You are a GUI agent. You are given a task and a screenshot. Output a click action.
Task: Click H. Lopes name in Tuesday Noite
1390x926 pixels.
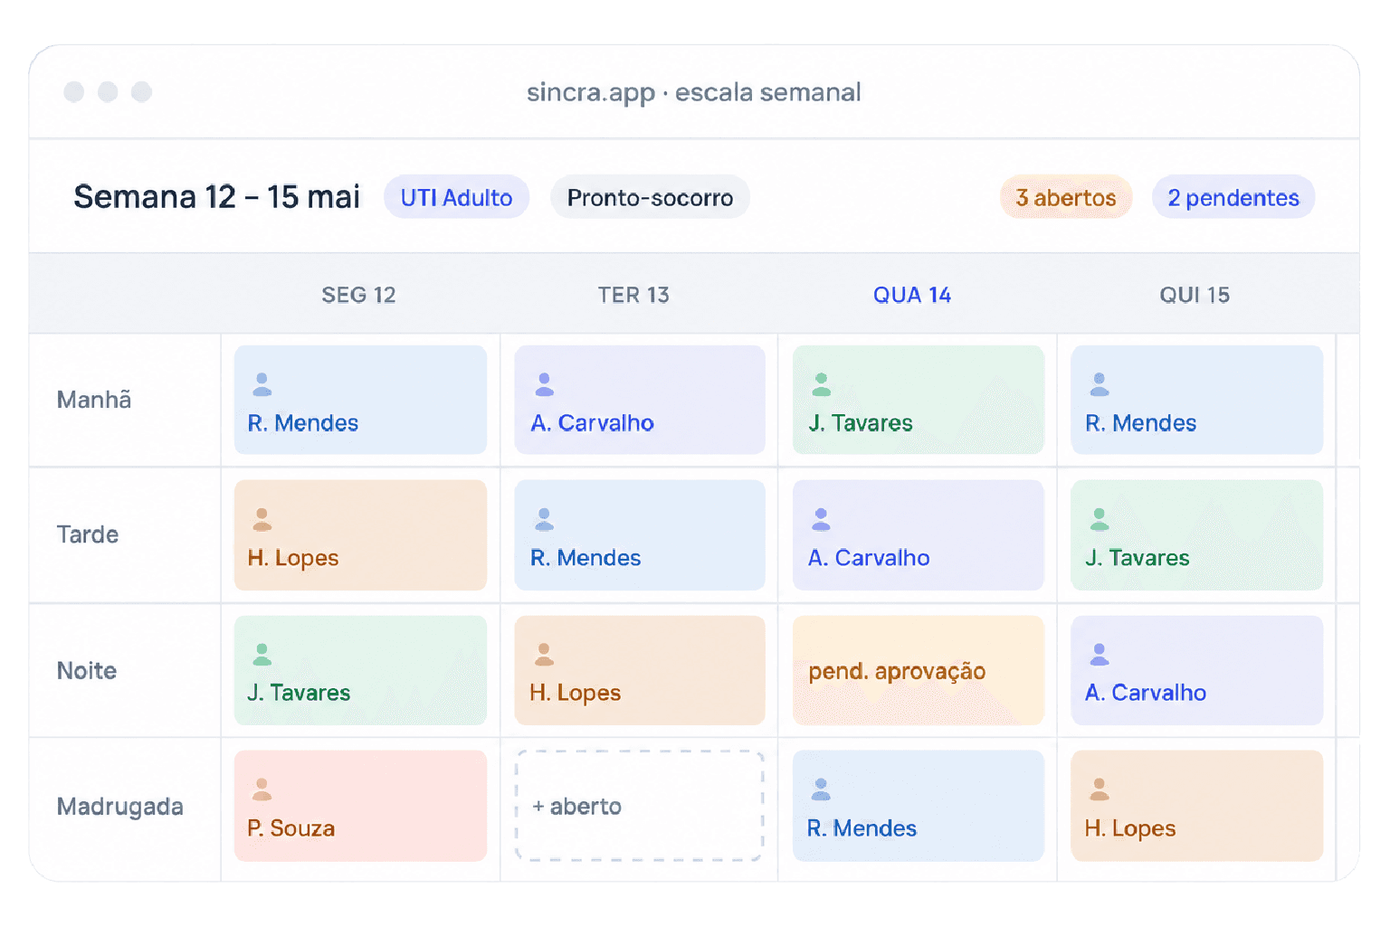(x=576, y=693)
